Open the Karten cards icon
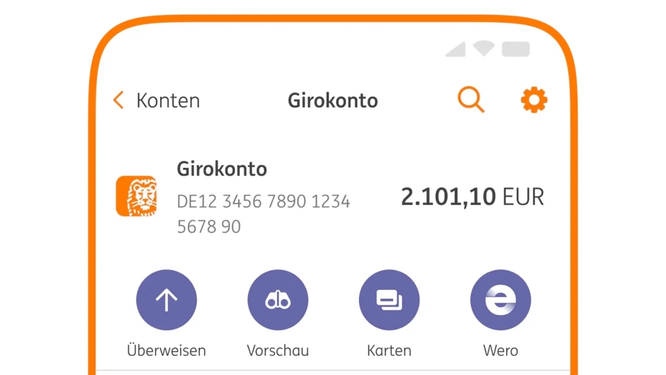This screenshot has height=375, width=666. click(x=389, y=299)
